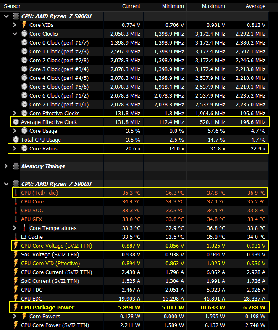The image size is (278, 330).
Task: Click the Maximum column header
Action: click(x=213, y=6)
